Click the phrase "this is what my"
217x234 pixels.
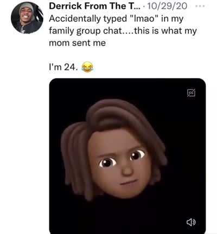(x=165, y=31)
